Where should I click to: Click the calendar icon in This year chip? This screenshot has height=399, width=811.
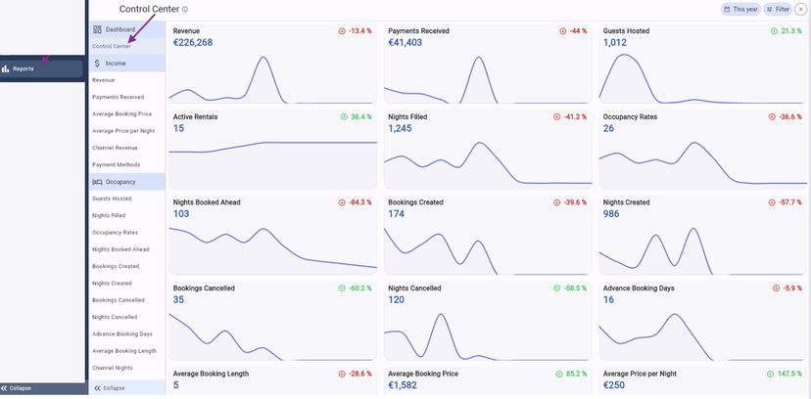click(727, 9)
